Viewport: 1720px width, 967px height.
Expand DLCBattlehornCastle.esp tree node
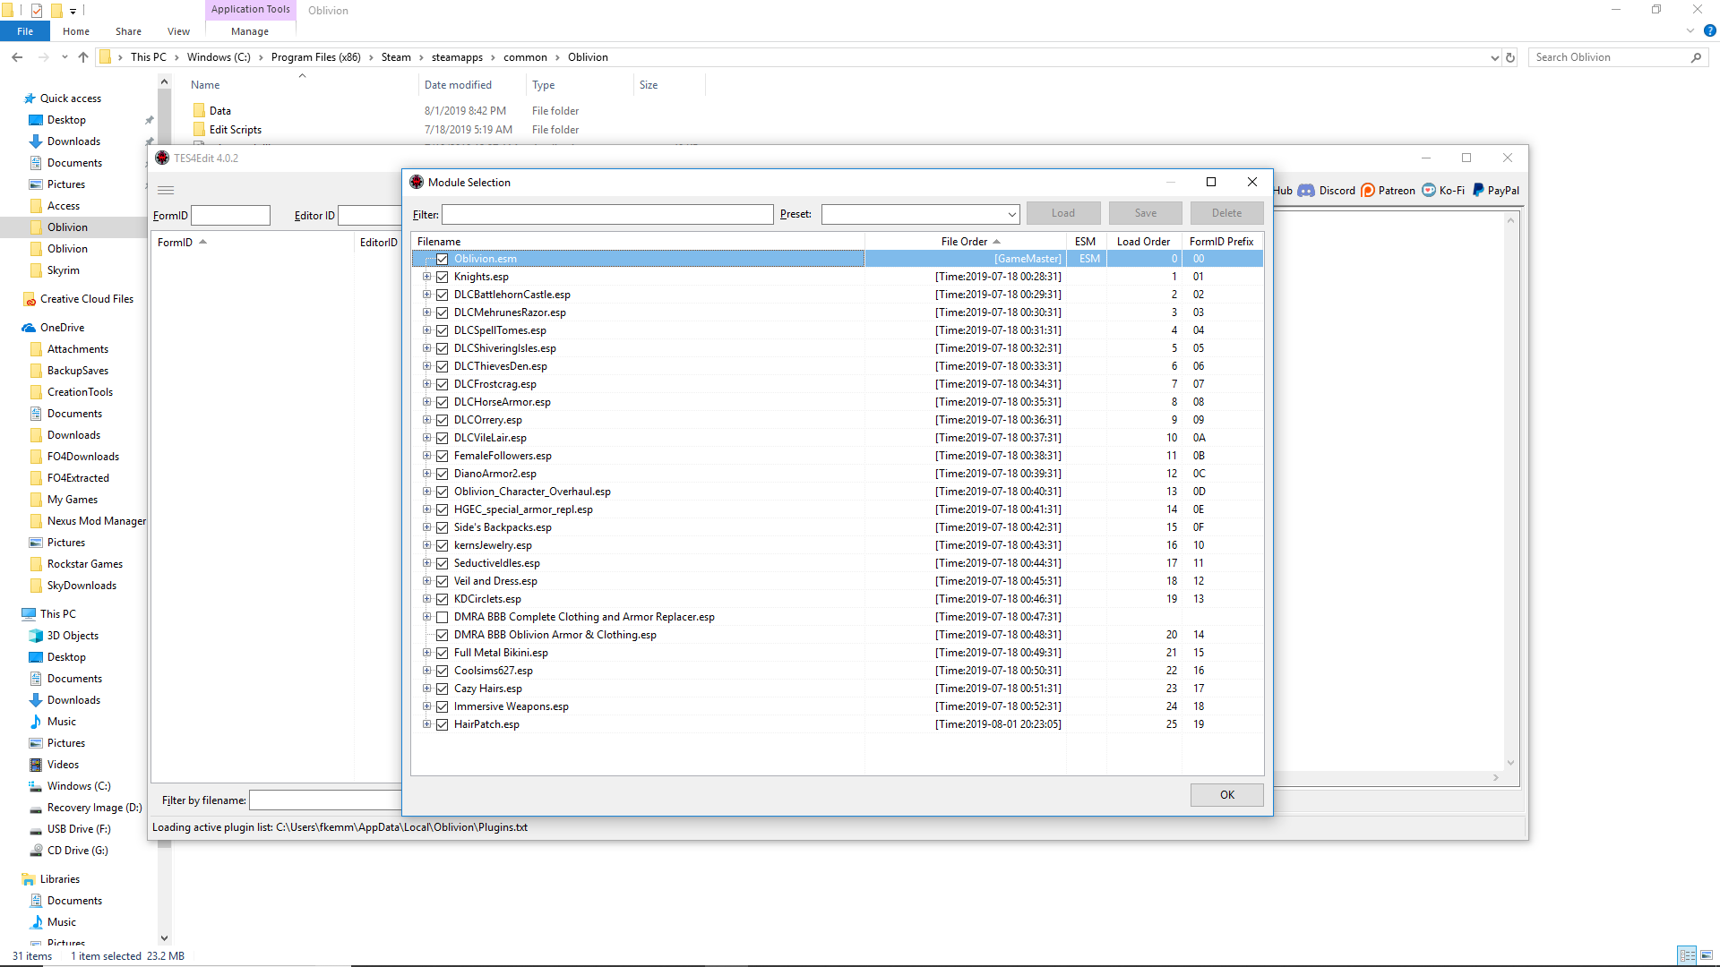(427, 295)
